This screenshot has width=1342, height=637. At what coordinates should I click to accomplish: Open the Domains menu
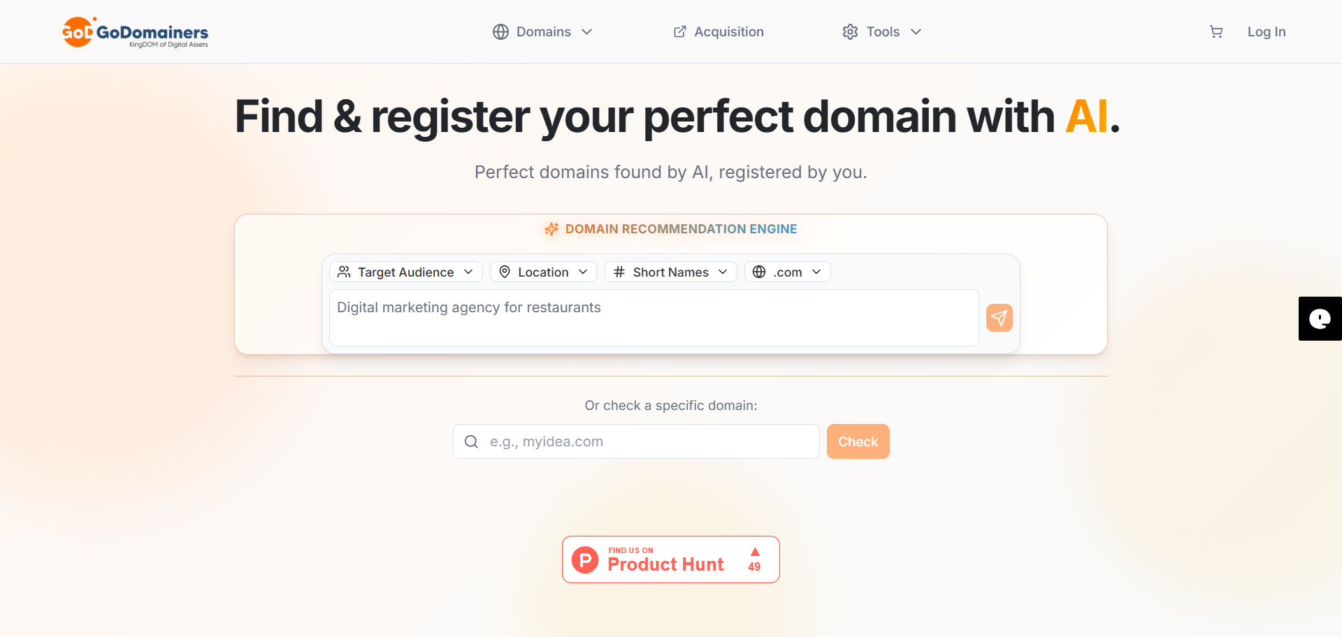[x=544, y=31]
